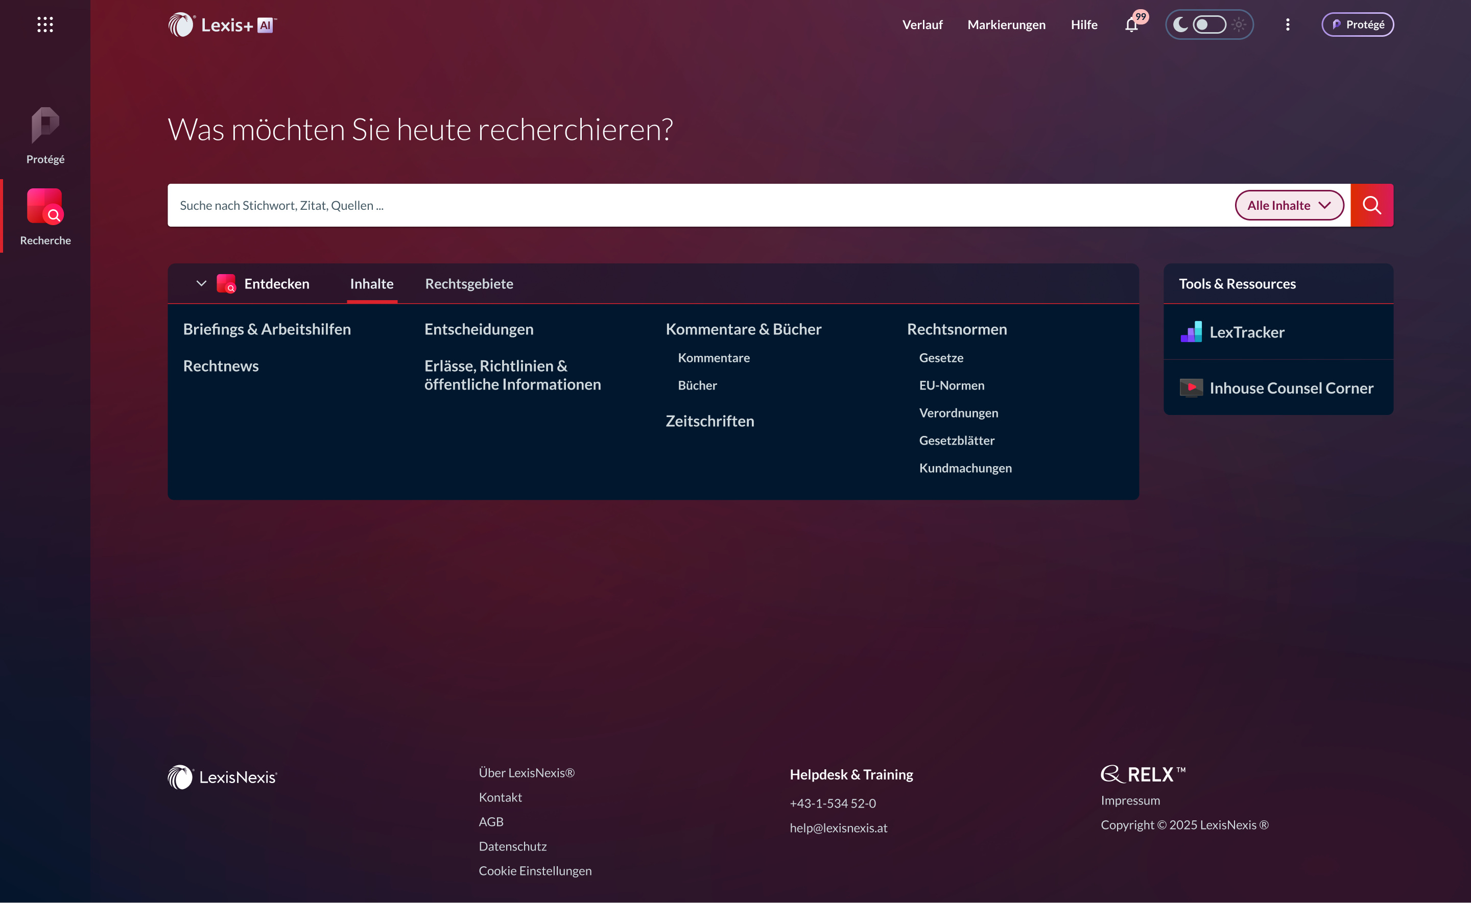This screenshot has width=1471, height=903.
Task: Open the app grid launcher icon
Action: [x=45, y=25]
